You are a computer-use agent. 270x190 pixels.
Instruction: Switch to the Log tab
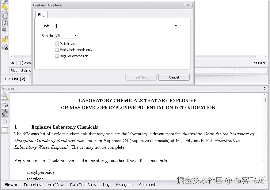tap(106, 185)
